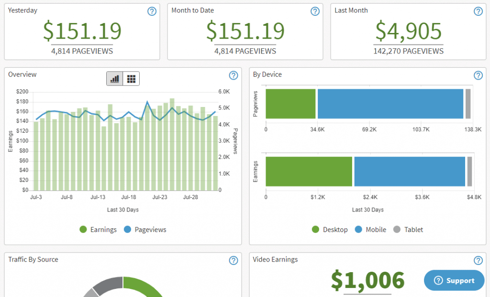Click the $4,905 Last Month earnings
The image size is (490, 297).
tap(409, 31)
